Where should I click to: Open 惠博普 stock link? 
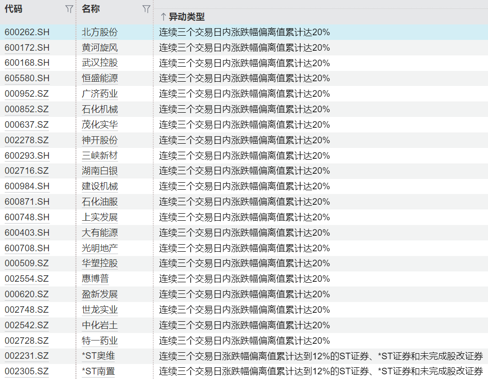point(95,278)
